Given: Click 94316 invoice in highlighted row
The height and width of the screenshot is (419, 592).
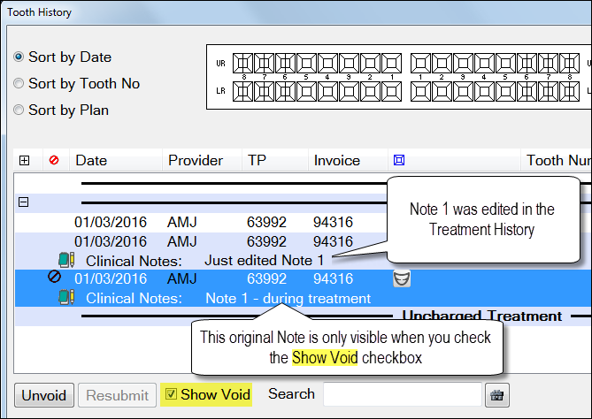Looking at the screenshot, I should (x=333, y=278).
